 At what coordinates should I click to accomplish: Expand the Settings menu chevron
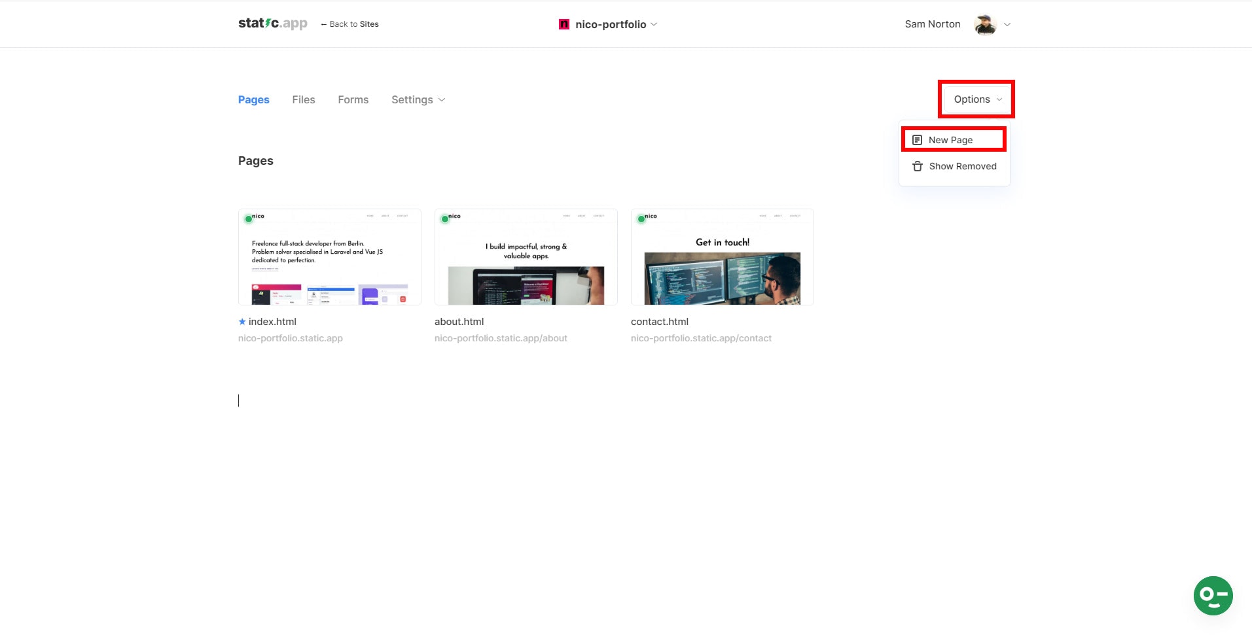coord(441,100)
